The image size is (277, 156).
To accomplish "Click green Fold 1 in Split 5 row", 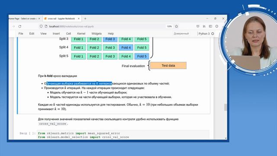I will pyautogui.click(x=78, y=56).
